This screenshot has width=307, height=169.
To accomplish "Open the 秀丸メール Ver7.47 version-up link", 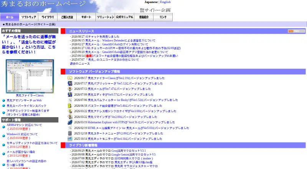I will pyautogui.click(x=119, y=89).
